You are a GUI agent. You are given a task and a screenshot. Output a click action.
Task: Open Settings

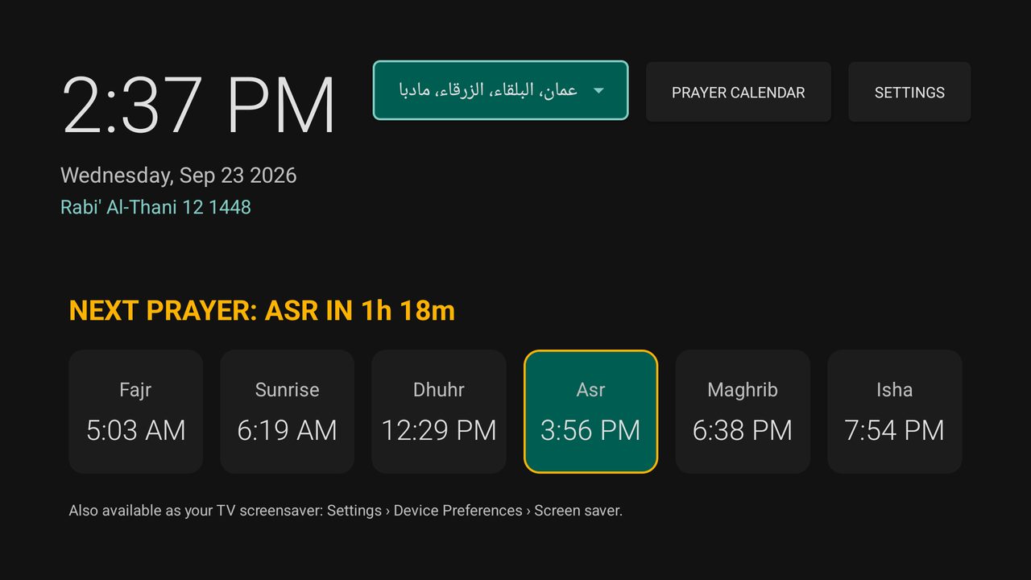[x=909, y=92]
